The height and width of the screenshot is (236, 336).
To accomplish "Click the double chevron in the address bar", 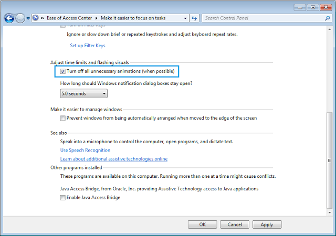I will (43, 18).
